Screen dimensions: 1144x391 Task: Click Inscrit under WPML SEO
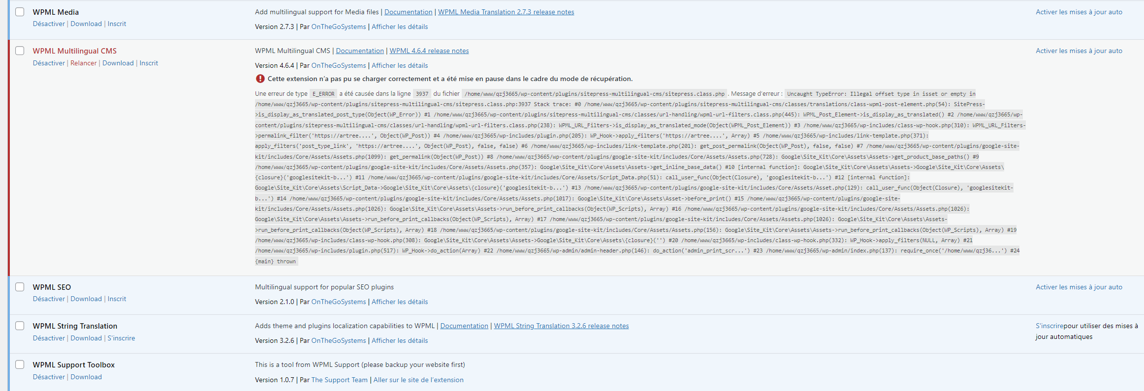pos(117,299)
